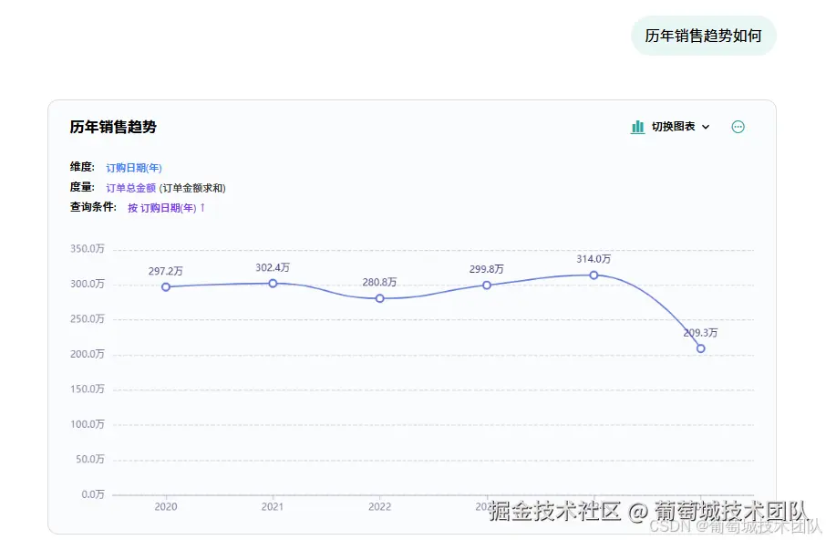Select the 2020 data point at 297.2万
Image resolution: width=826 pixels, height=540 pixels.
(166, 287)
